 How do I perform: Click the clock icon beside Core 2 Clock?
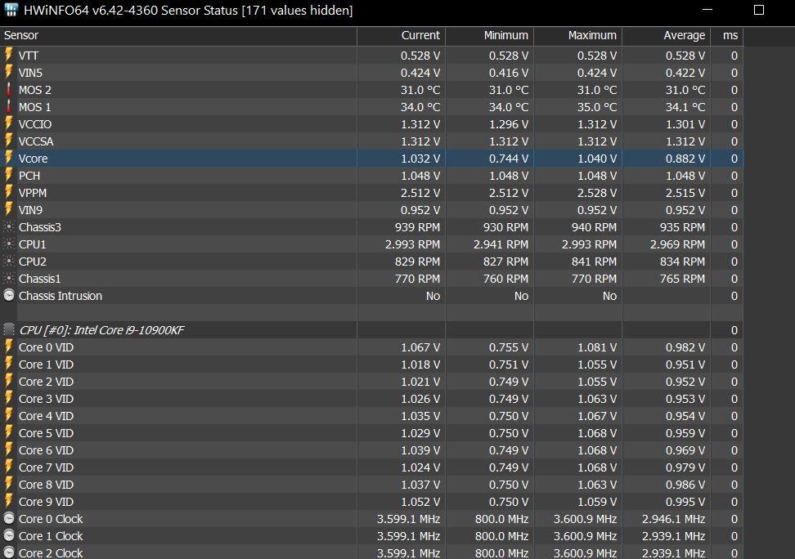point(9,552)
